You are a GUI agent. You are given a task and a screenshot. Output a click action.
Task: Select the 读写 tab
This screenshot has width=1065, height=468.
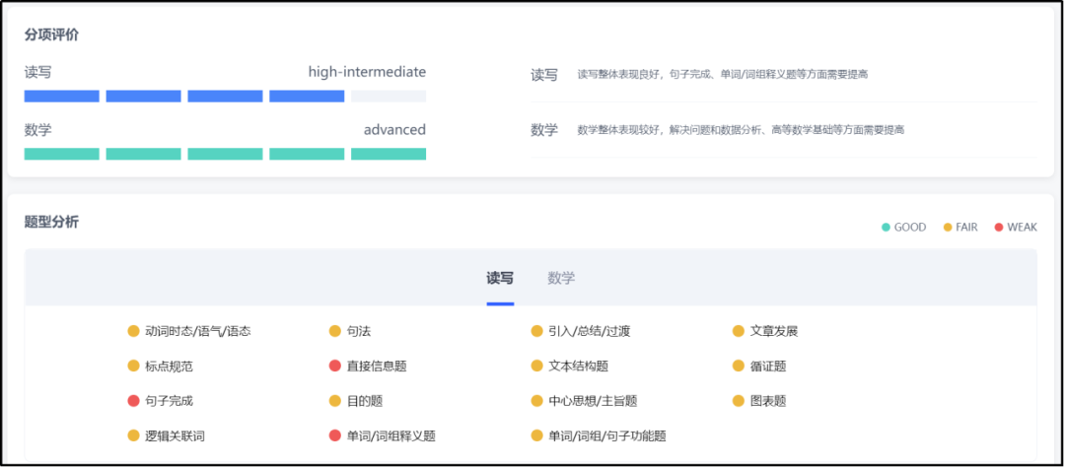click(x=500, y=278)
